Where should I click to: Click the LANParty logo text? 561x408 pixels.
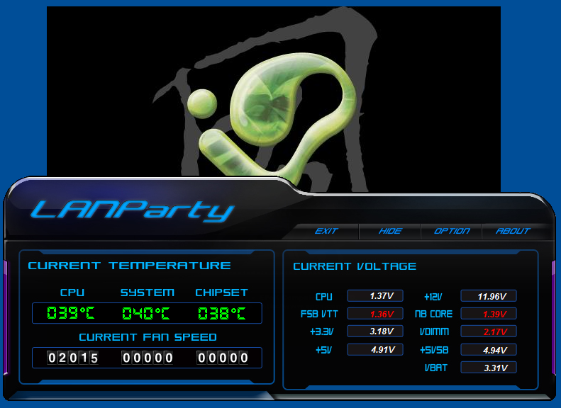pos(132,210)
